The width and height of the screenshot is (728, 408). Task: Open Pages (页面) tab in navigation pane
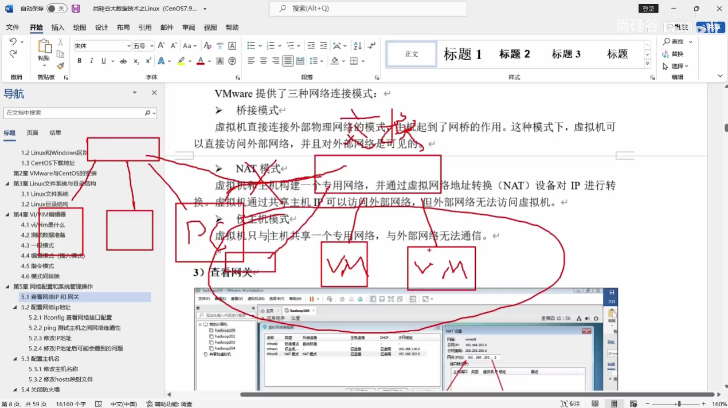click(x=32, y=133)
